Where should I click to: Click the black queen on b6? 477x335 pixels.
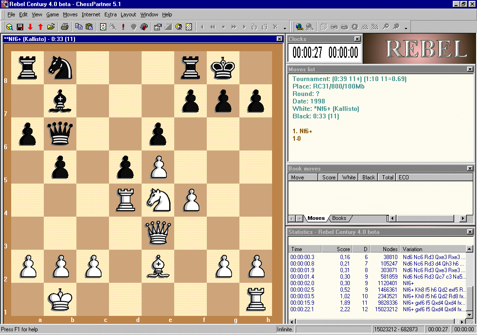pyautogui.click(x=60, y=134)
